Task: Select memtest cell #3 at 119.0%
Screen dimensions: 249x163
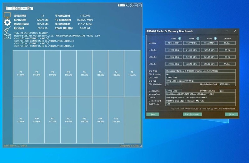Action: coord(53,73)
